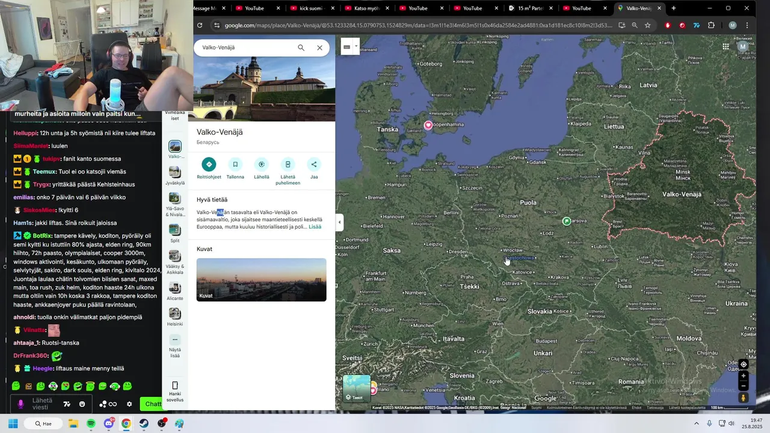Open recent Vääksy & Asikkala item
Image resolution: width=770 pixels, height=433 pixels.
tap(175, 262)
